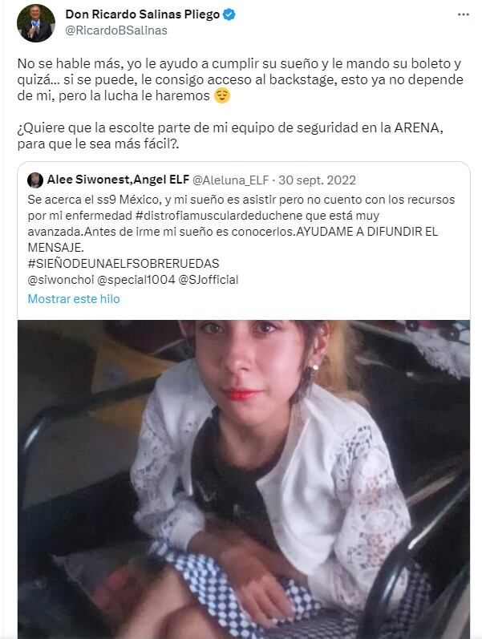The width and height of the screenshot is (482, 639).
Task: Open the @Aleluna_ELF handle
Action: tap(230, 180)
